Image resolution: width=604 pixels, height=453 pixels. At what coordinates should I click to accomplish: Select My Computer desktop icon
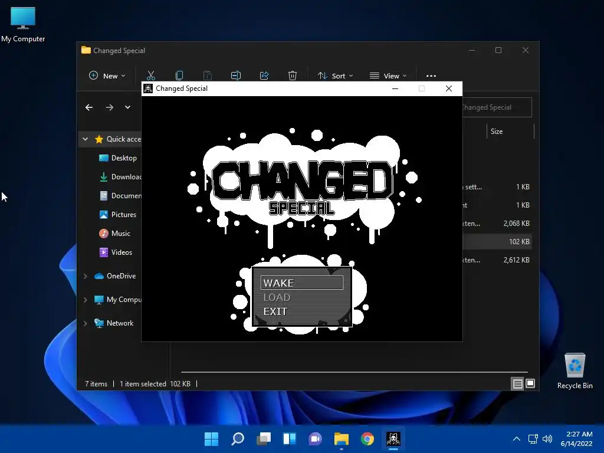(23, 25)
